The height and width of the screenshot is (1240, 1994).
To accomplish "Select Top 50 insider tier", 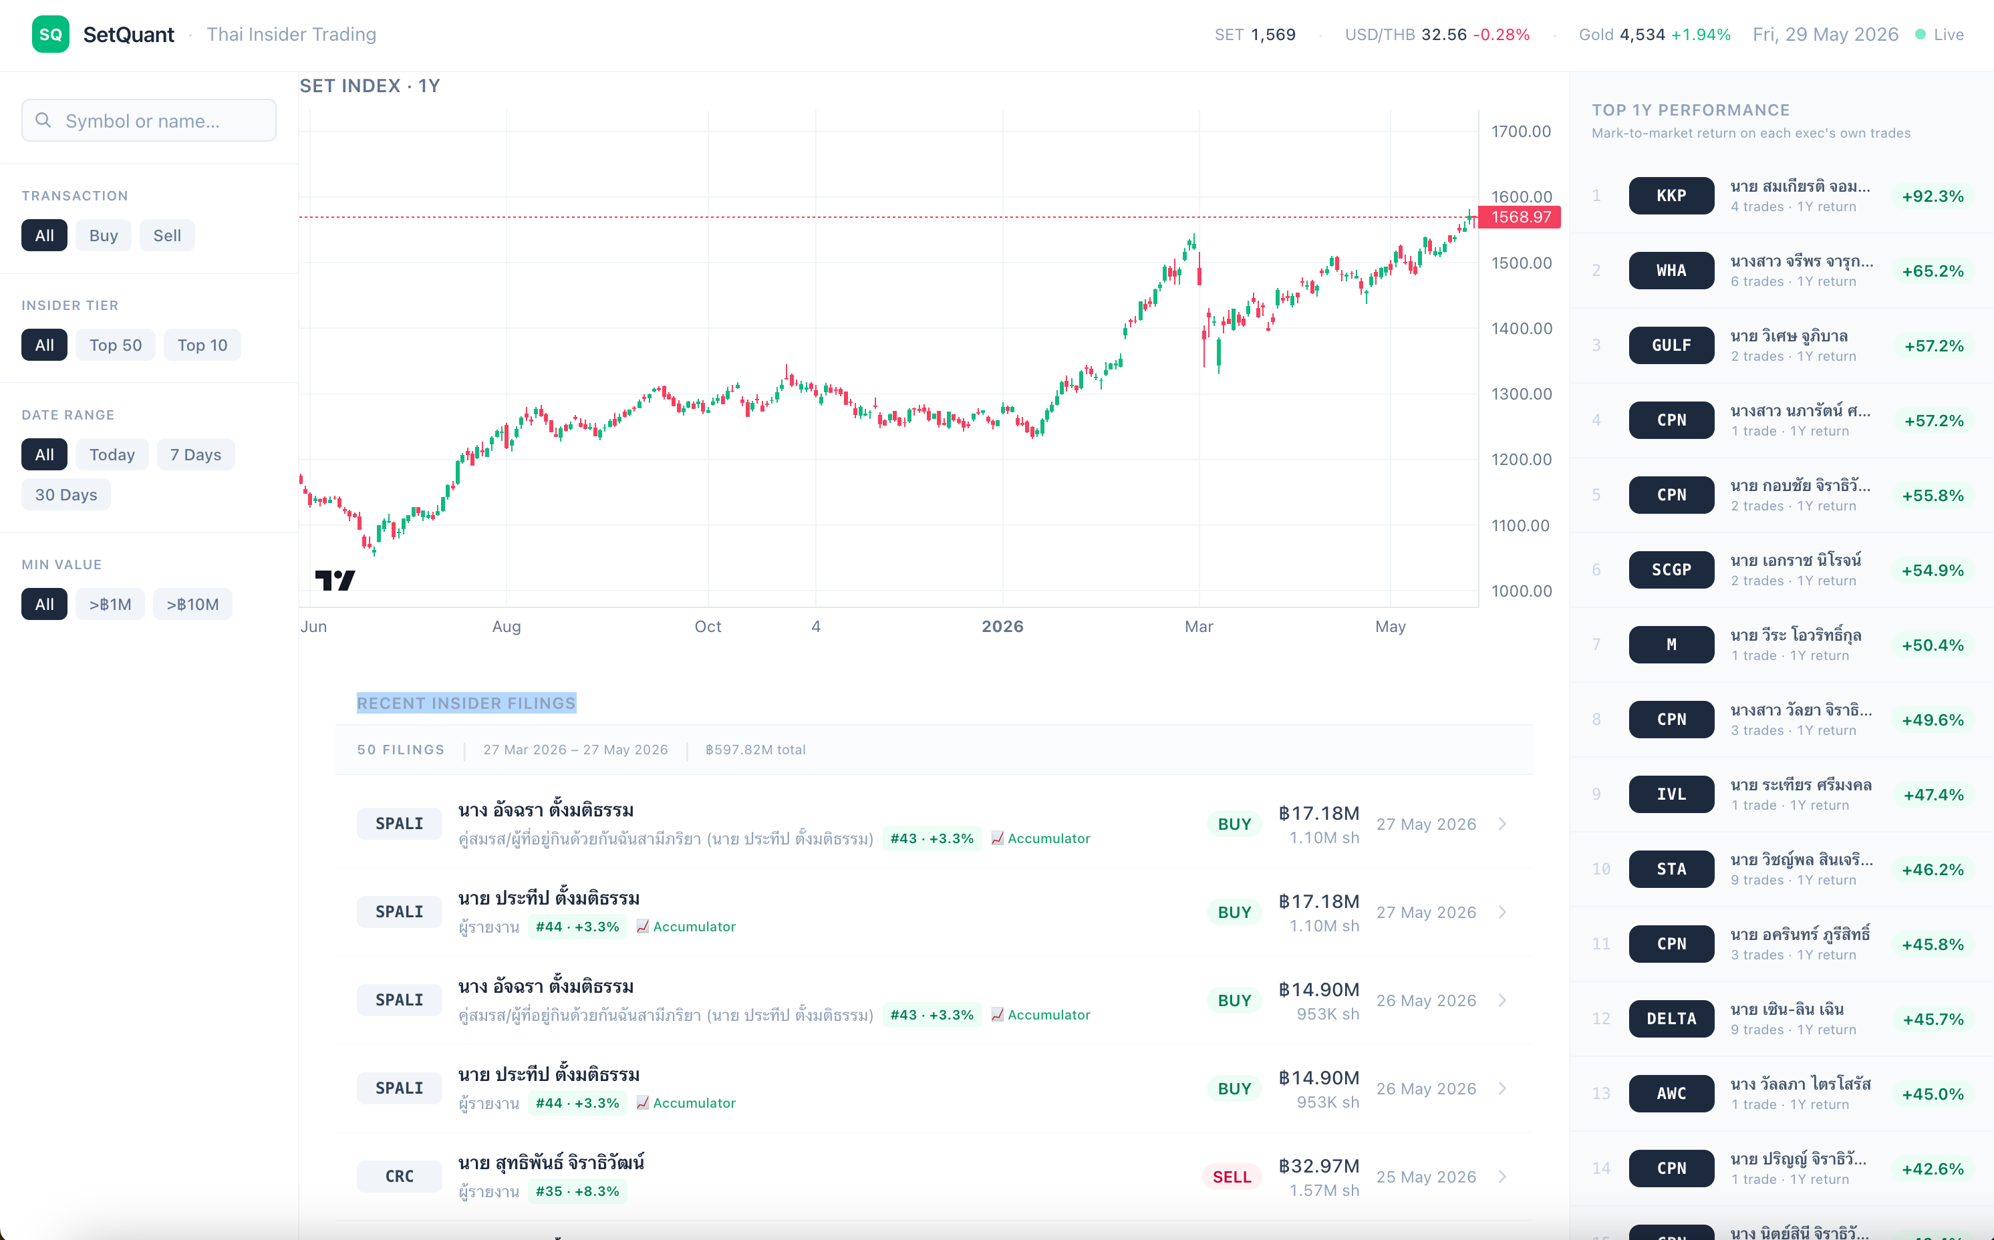I will point(116,345).
